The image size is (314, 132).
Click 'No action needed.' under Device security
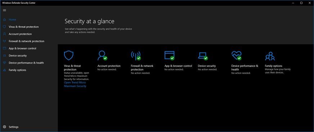tap(207, 69)
